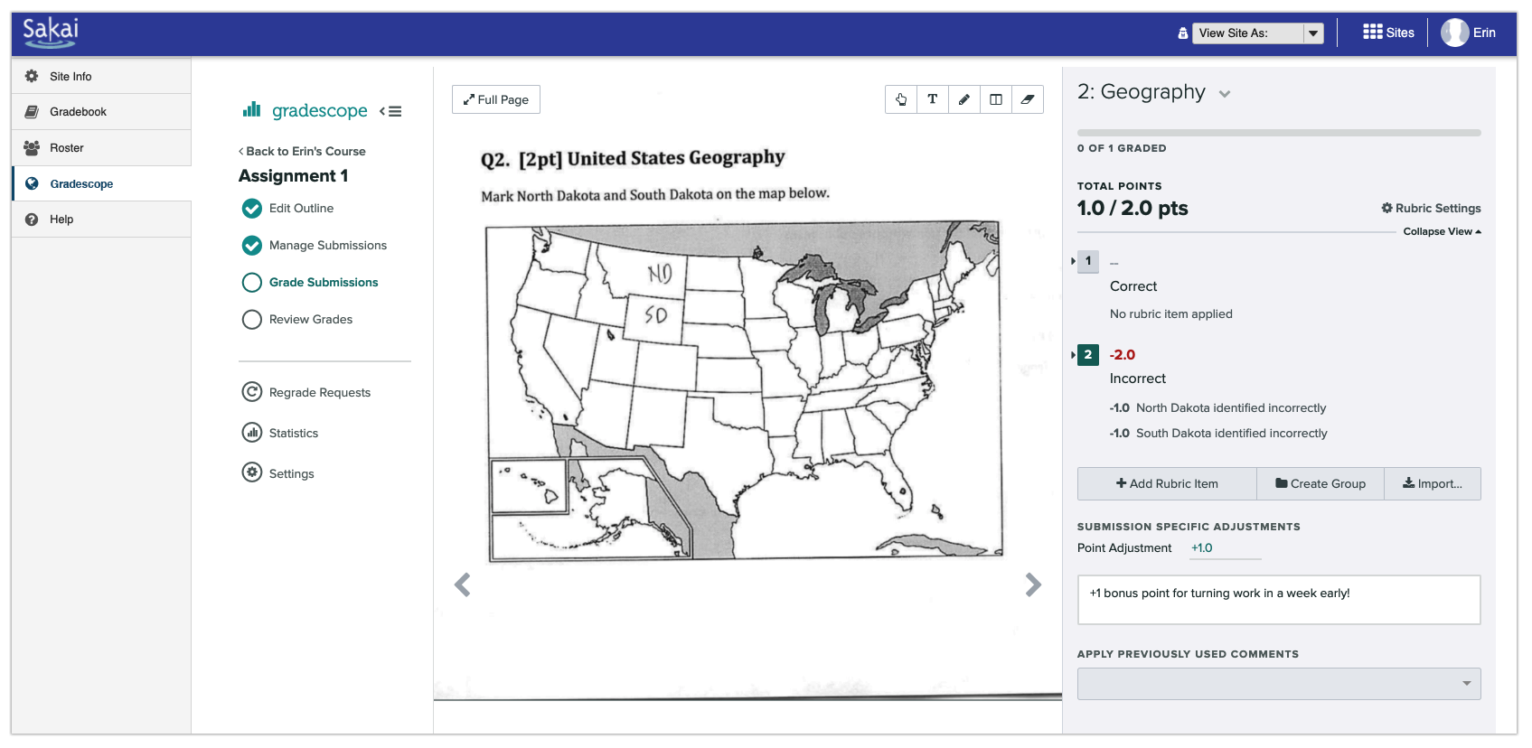This screenshot has height=748, width=1532.
Task: Click the Point Adjustment input field
Action: pos(1224,548)
